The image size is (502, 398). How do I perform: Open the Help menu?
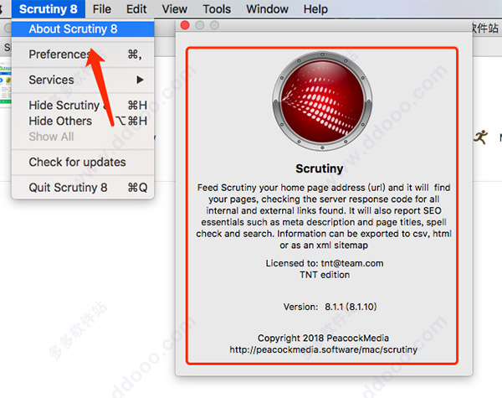pos(315,9)
